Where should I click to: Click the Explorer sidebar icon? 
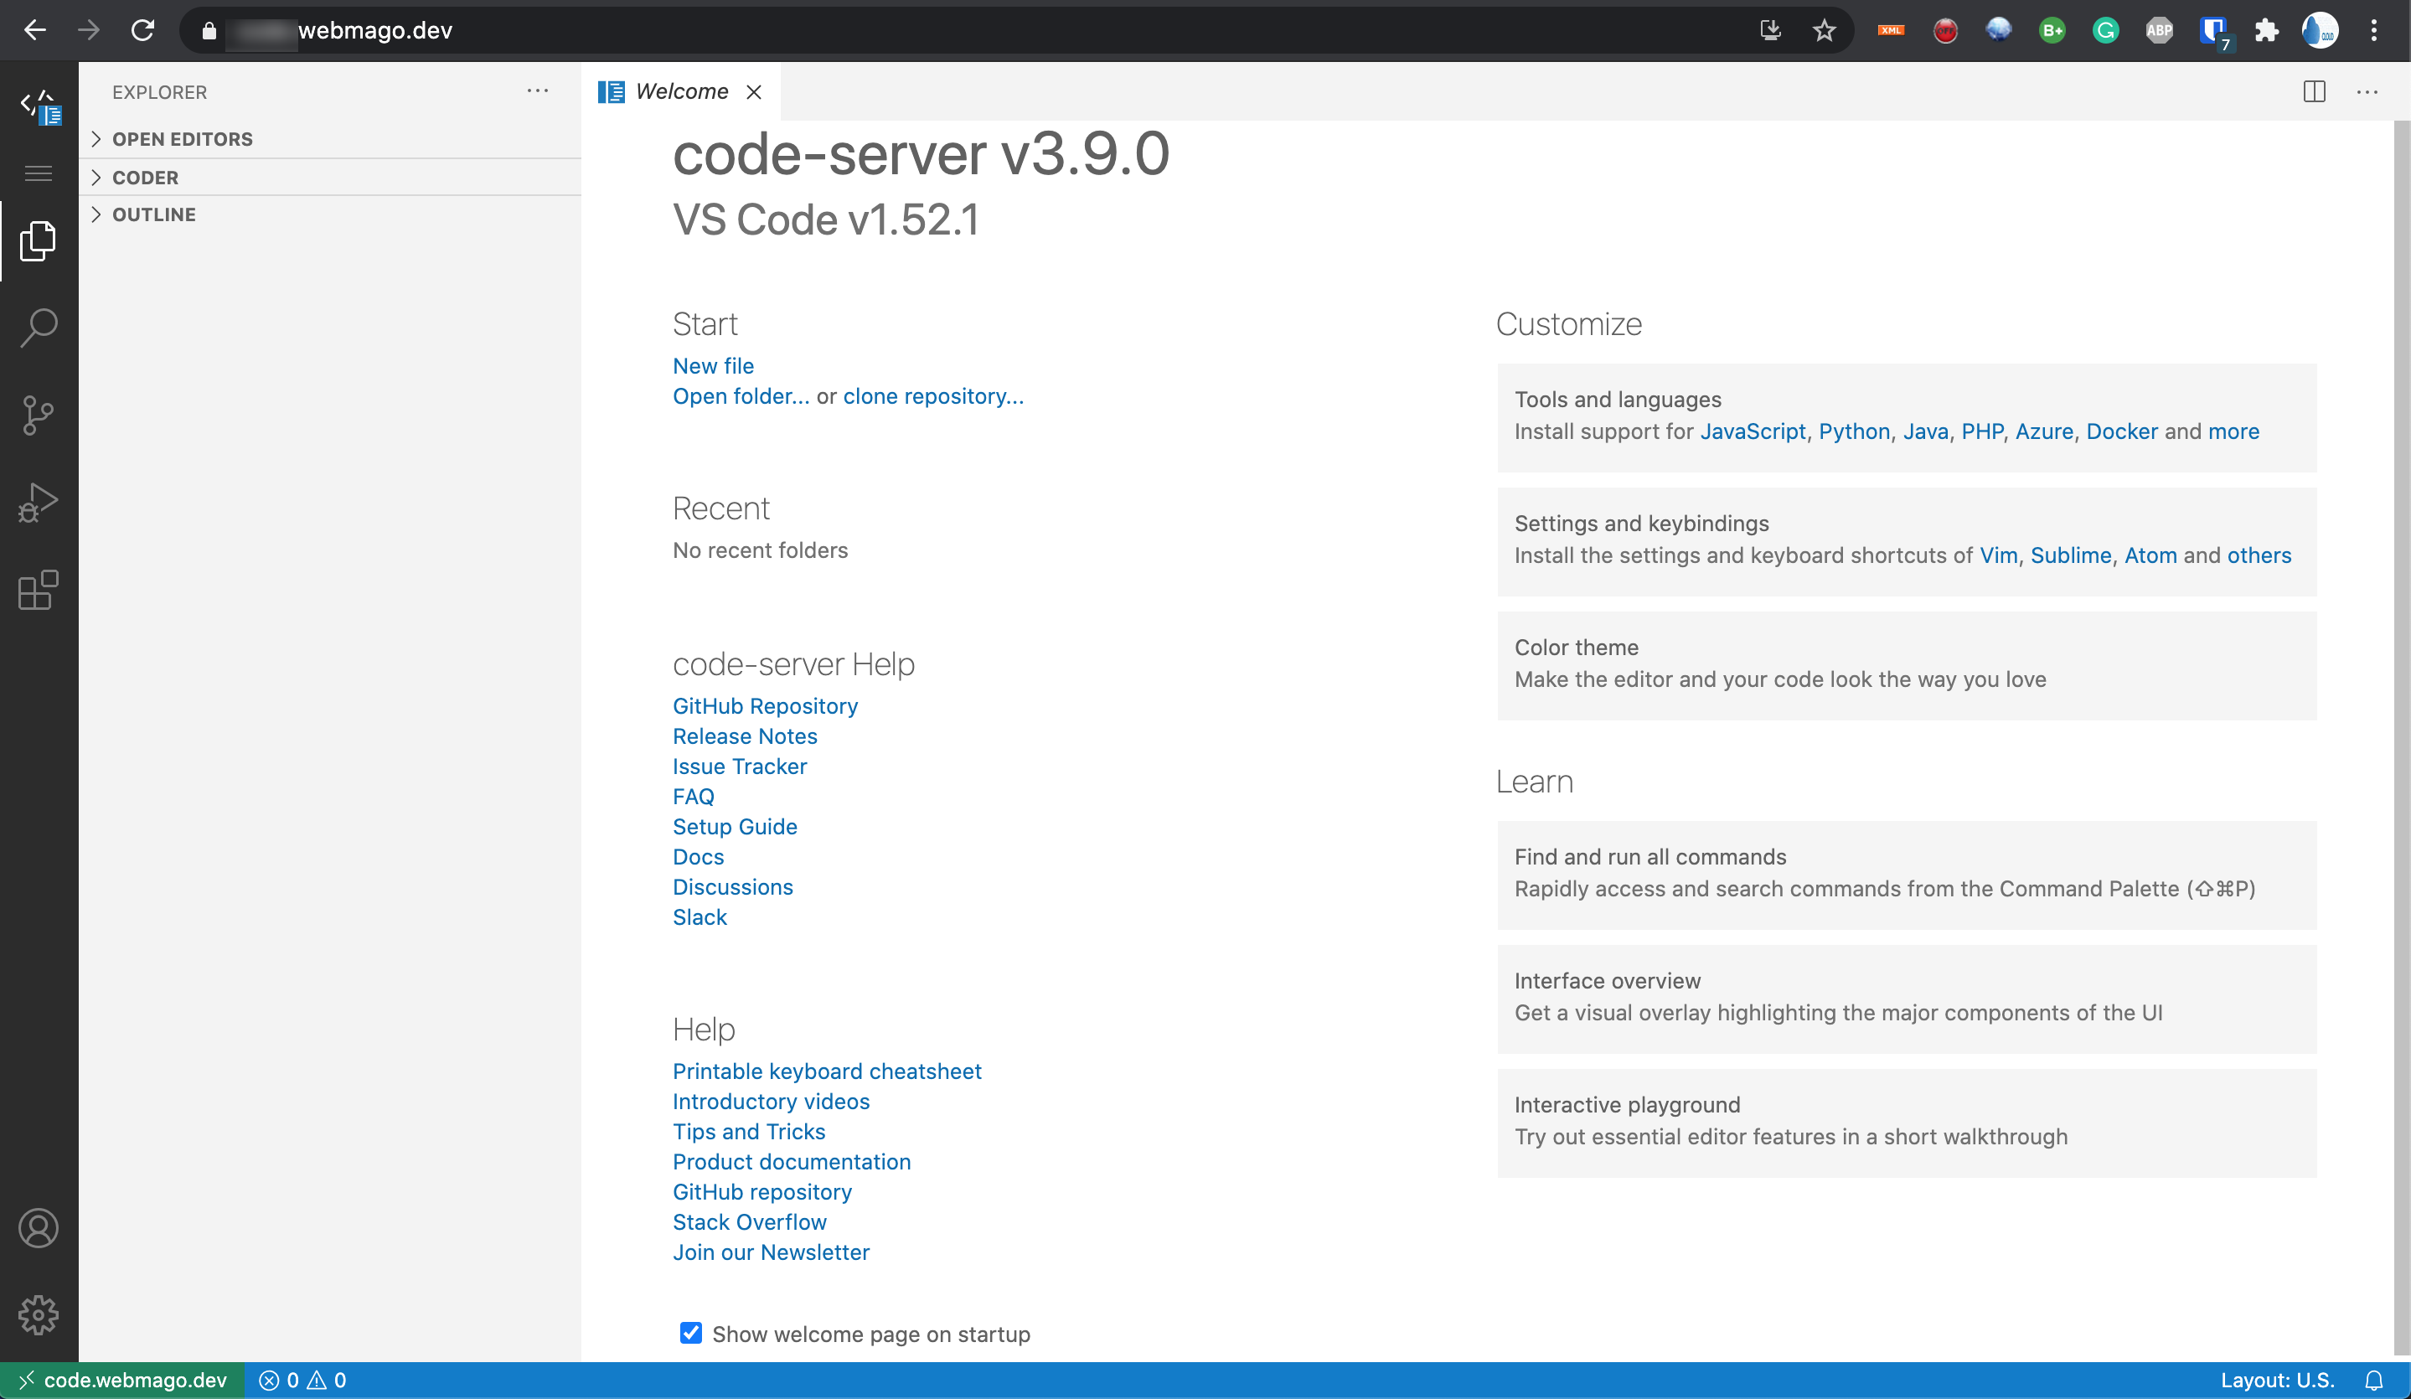39,241
